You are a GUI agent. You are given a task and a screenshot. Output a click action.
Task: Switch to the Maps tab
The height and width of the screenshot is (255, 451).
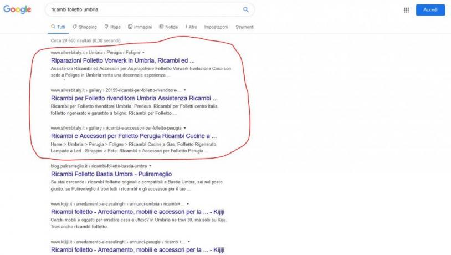112,27
